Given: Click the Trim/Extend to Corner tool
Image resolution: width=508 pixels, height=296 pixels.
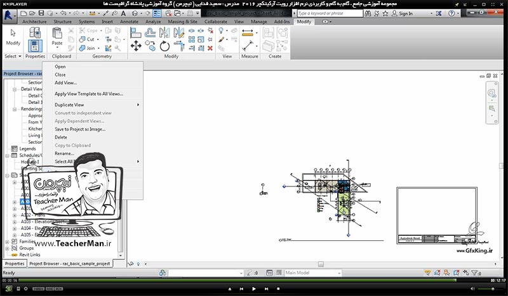Looking at the screenshot, I should pyautogui.click(x=179, y=46).
